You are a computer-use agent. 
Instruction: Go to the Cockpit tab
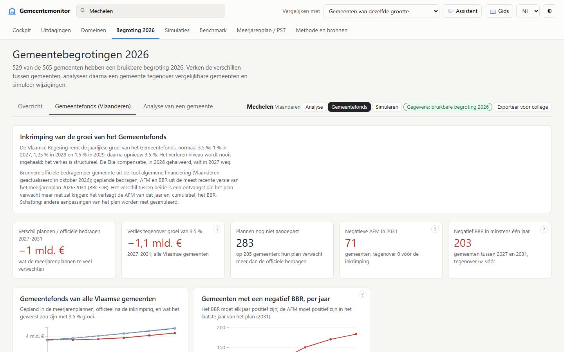(22, 30)
